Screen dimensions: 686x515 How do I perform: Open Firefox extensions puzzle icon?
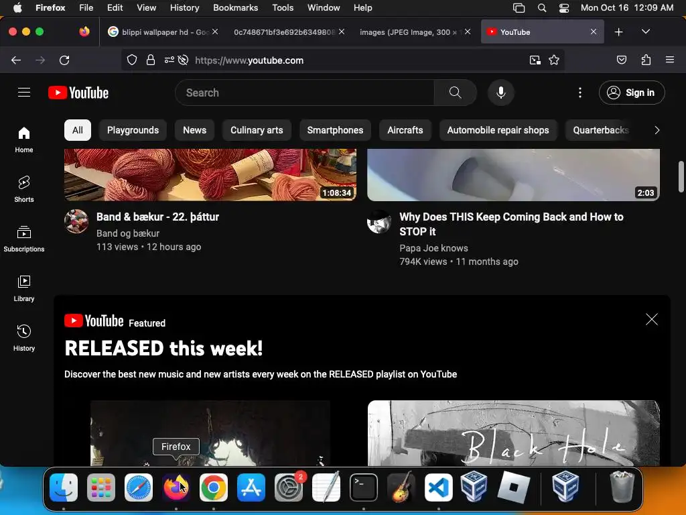tap(646, 60)
